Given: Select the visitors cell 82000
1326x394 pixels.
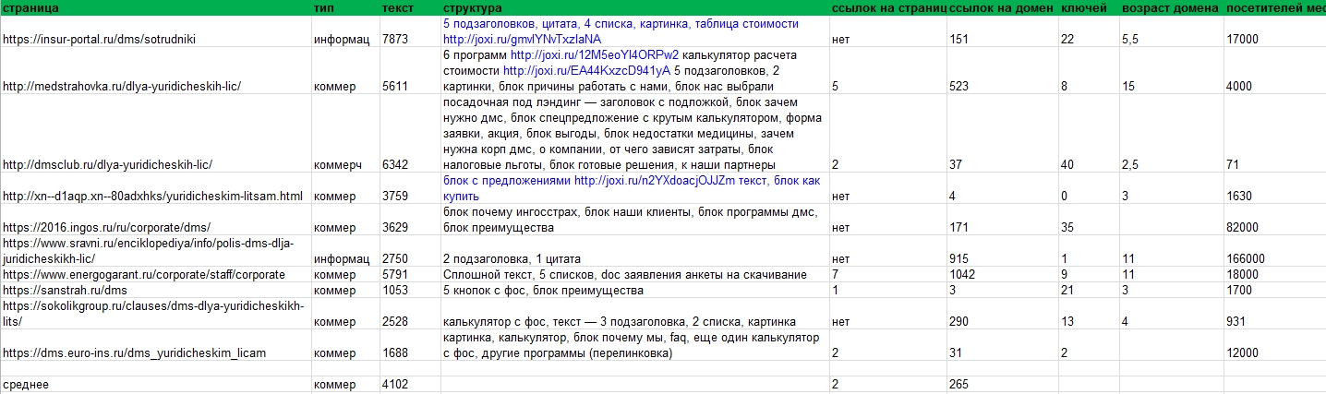Looking at the screenshot, I should pyautogui.click(x=1274, y=220).
